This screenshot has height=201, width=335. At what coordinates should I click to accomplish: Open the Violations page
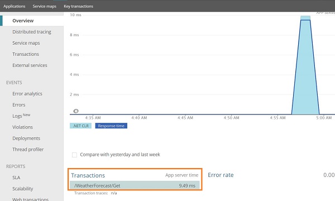[23, 127]
